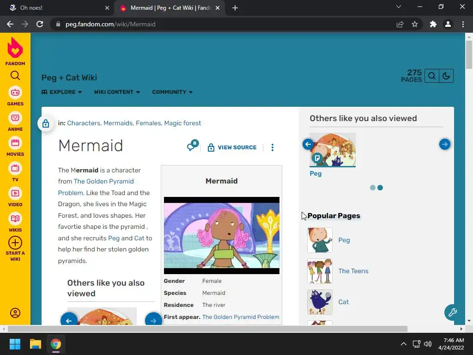Screen dimensions: 473x355
Task: Show hidden system tray icons
Action: (x=403, y=344)
